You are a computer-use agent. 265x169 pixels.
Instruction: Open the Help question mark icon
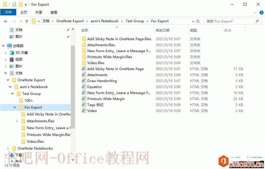(x=262, y=13)
